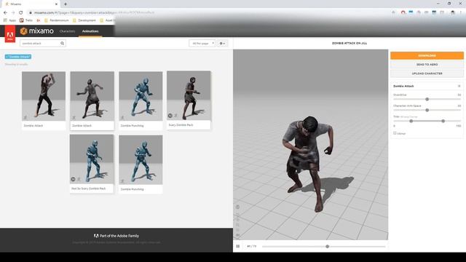Click the search magnifier icon

[62, 44]
